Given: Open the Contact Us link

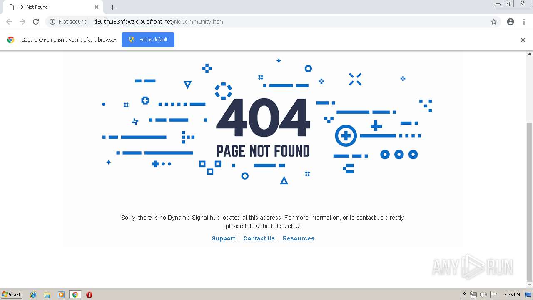Looking at the screenshot, I should [x=259, y=238].
